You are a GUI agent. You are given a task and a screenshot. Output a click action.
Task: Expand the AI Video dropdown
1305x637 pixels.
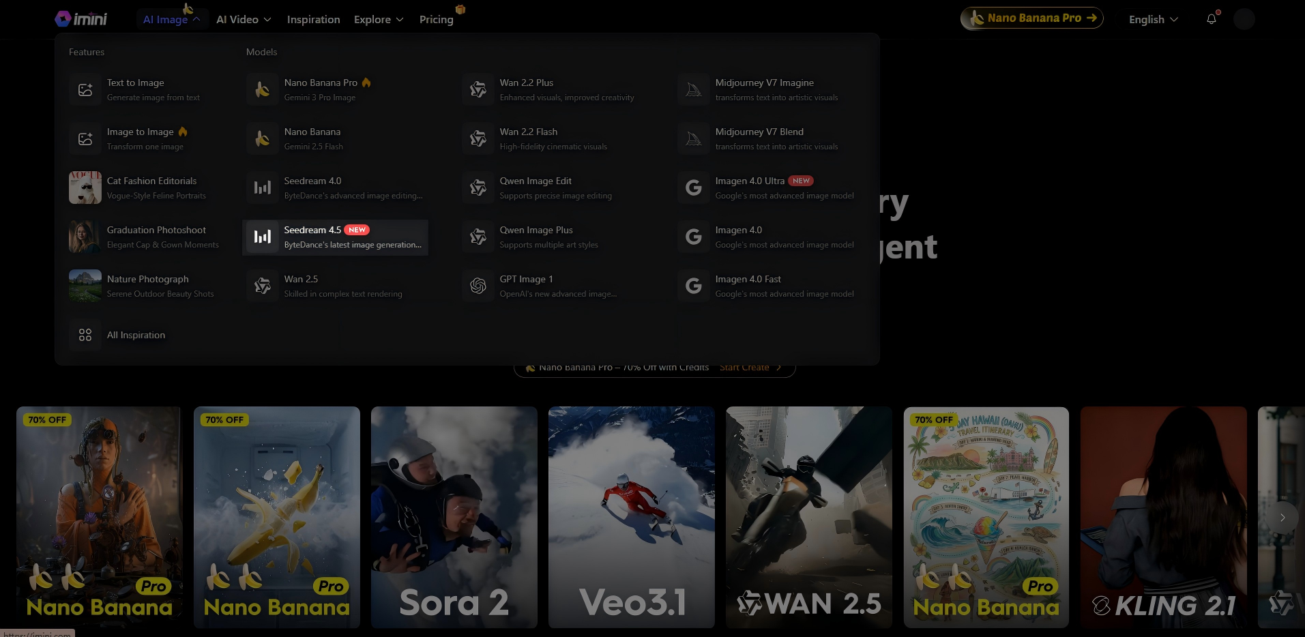244,20
